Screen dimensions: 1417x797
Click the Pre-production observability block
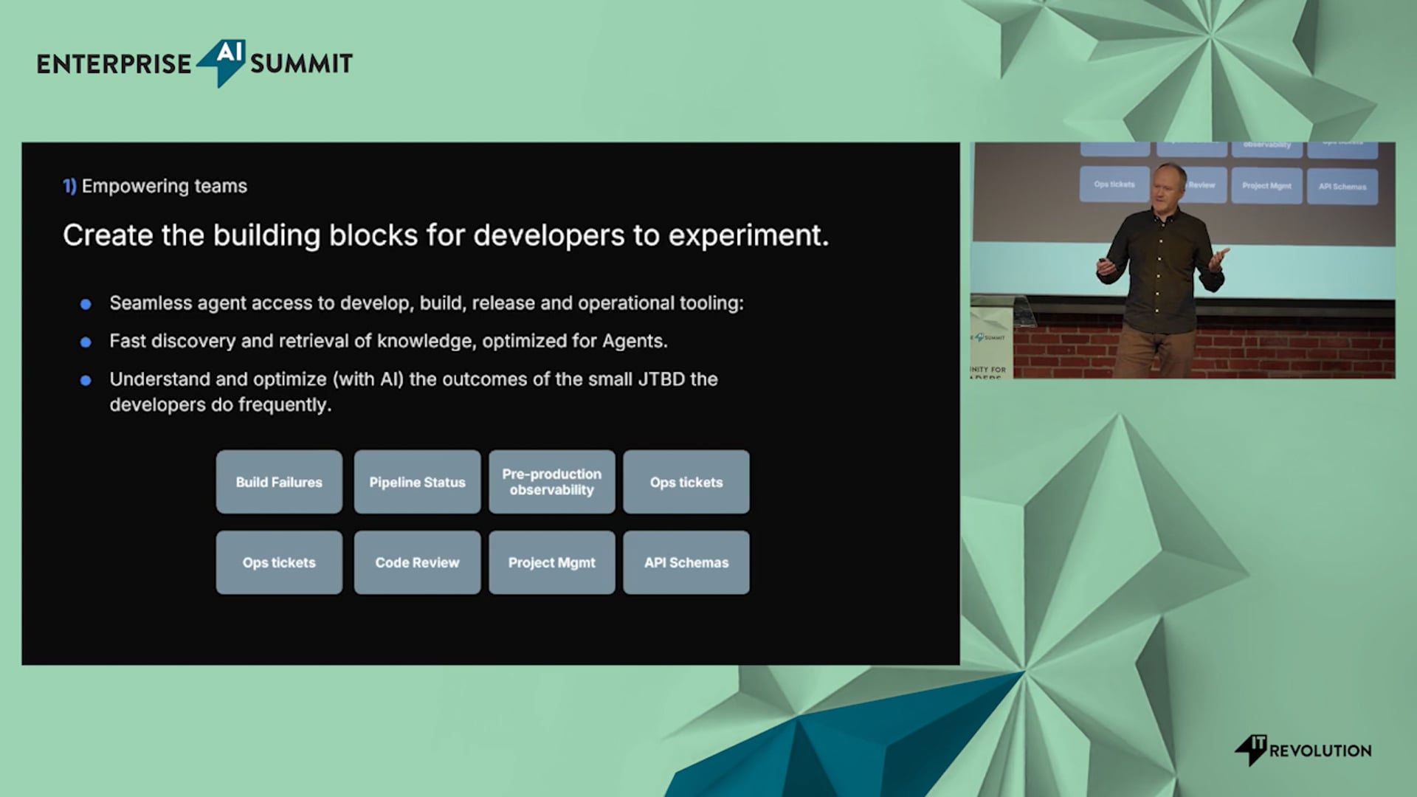[552, 482]
